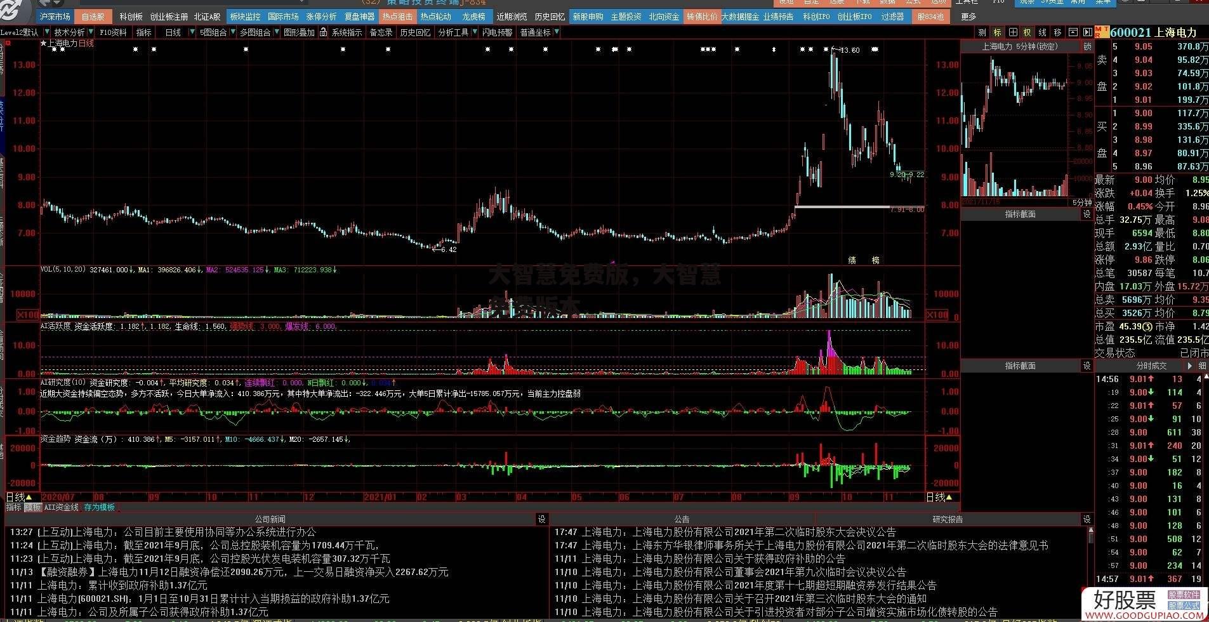Click the 09 month marker under the 2020/07 axis

click(x=154, y=498)
